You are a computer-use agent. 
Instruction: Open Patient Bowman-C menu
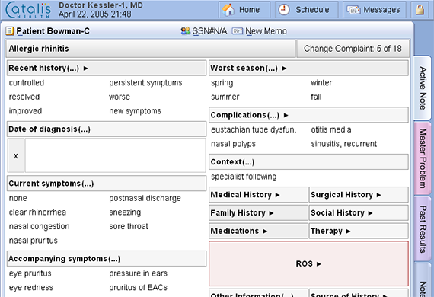tap(53, 31)
